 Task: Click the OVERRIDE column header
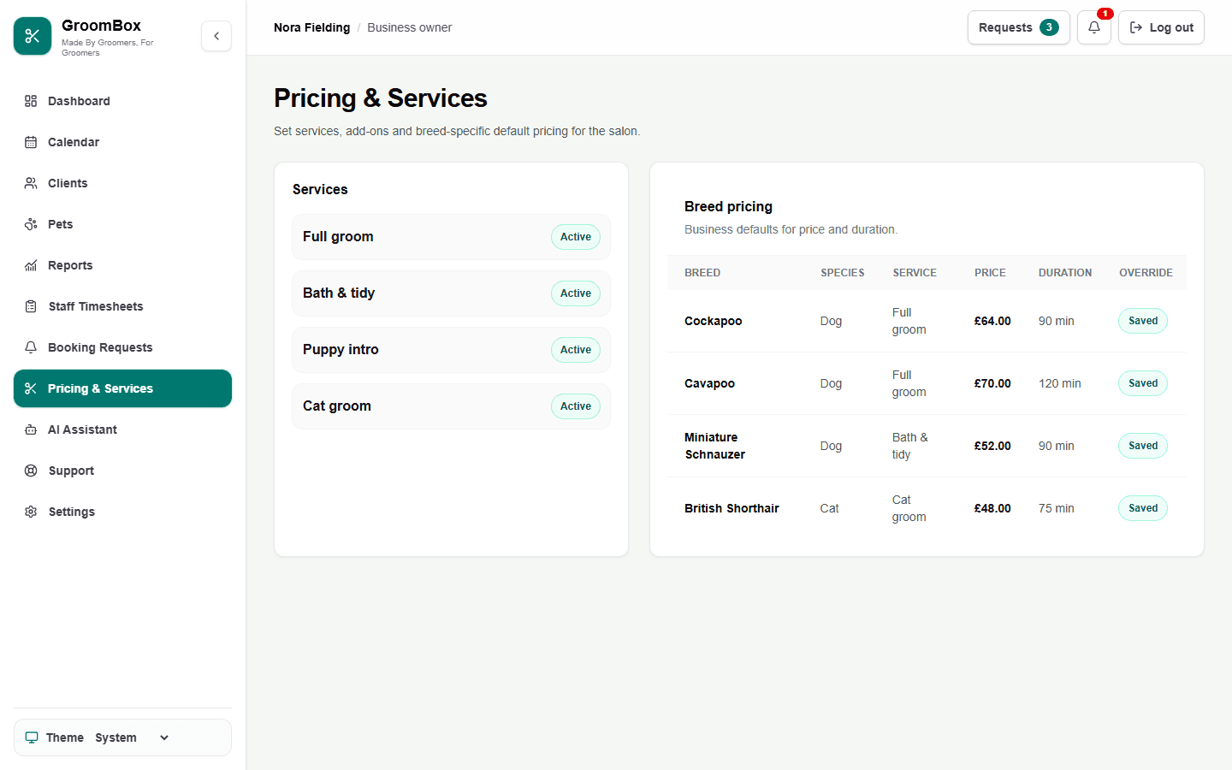click(x=1146, y=273)
